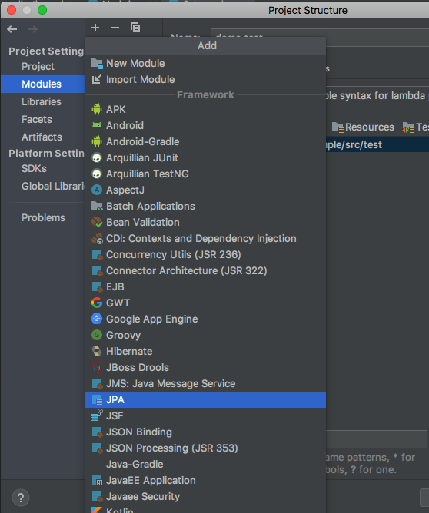Click the Batch Applications icon
429x513 pixels.
97,206
